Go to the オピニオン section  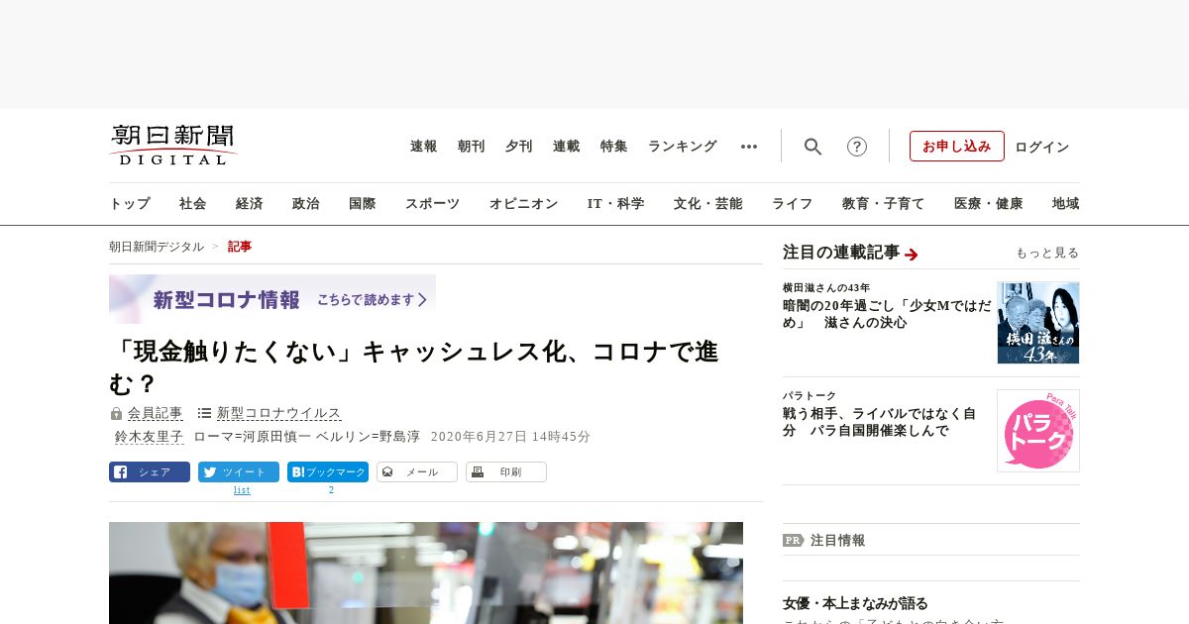[x=523, y=204]
